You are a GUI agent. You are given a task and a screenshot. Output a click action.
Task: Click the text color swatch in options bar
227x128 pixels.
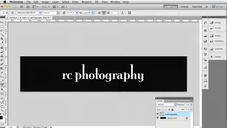pos(115,13)
